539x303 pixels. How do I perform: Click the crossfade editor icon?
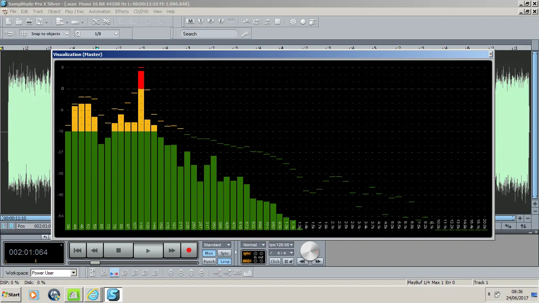tap(96, 22)
